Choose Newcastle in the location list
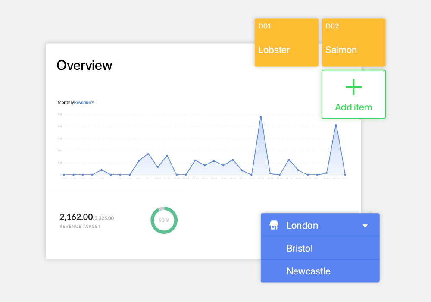 click(x=308, y=271)
